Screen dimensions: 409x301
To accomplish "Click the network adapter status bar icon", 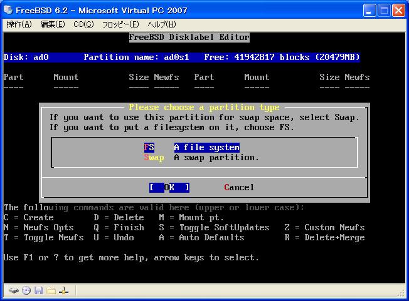I will tap(63, 290).
